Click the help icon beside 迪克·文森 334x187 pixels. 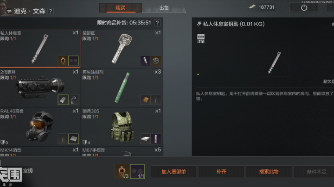coord(51,11)
